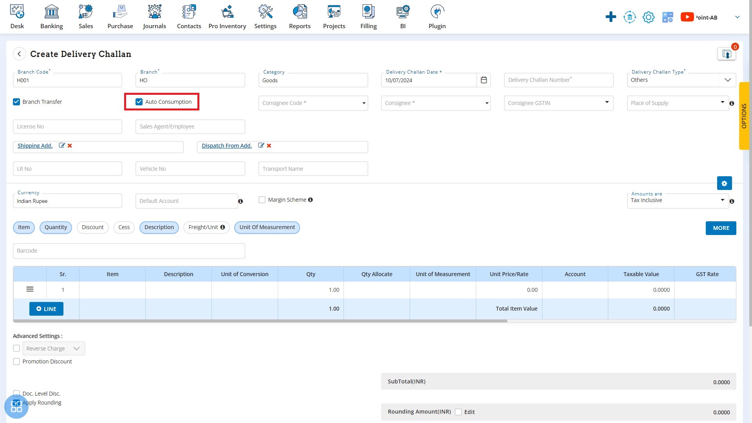Enable the Margin Scheme checkbox
Screen dimensions: 752x423
click(262, 200)
